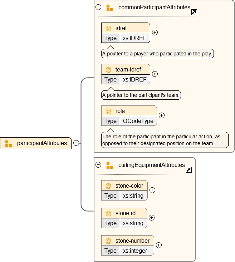
Task: Expand the stone-id attribute details
Action: coord(152,217)
